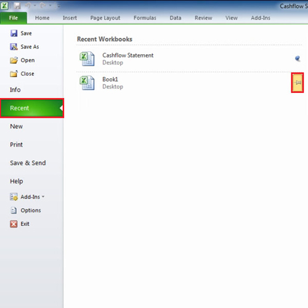Unpin Cashflow Statement with the blue pin
Viewport: 308px width, 308px height.
tap(298, 59)
